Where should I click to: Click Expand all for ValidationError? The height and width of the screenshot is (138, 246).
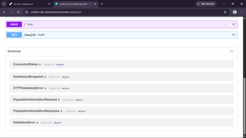tap(46, 123)
